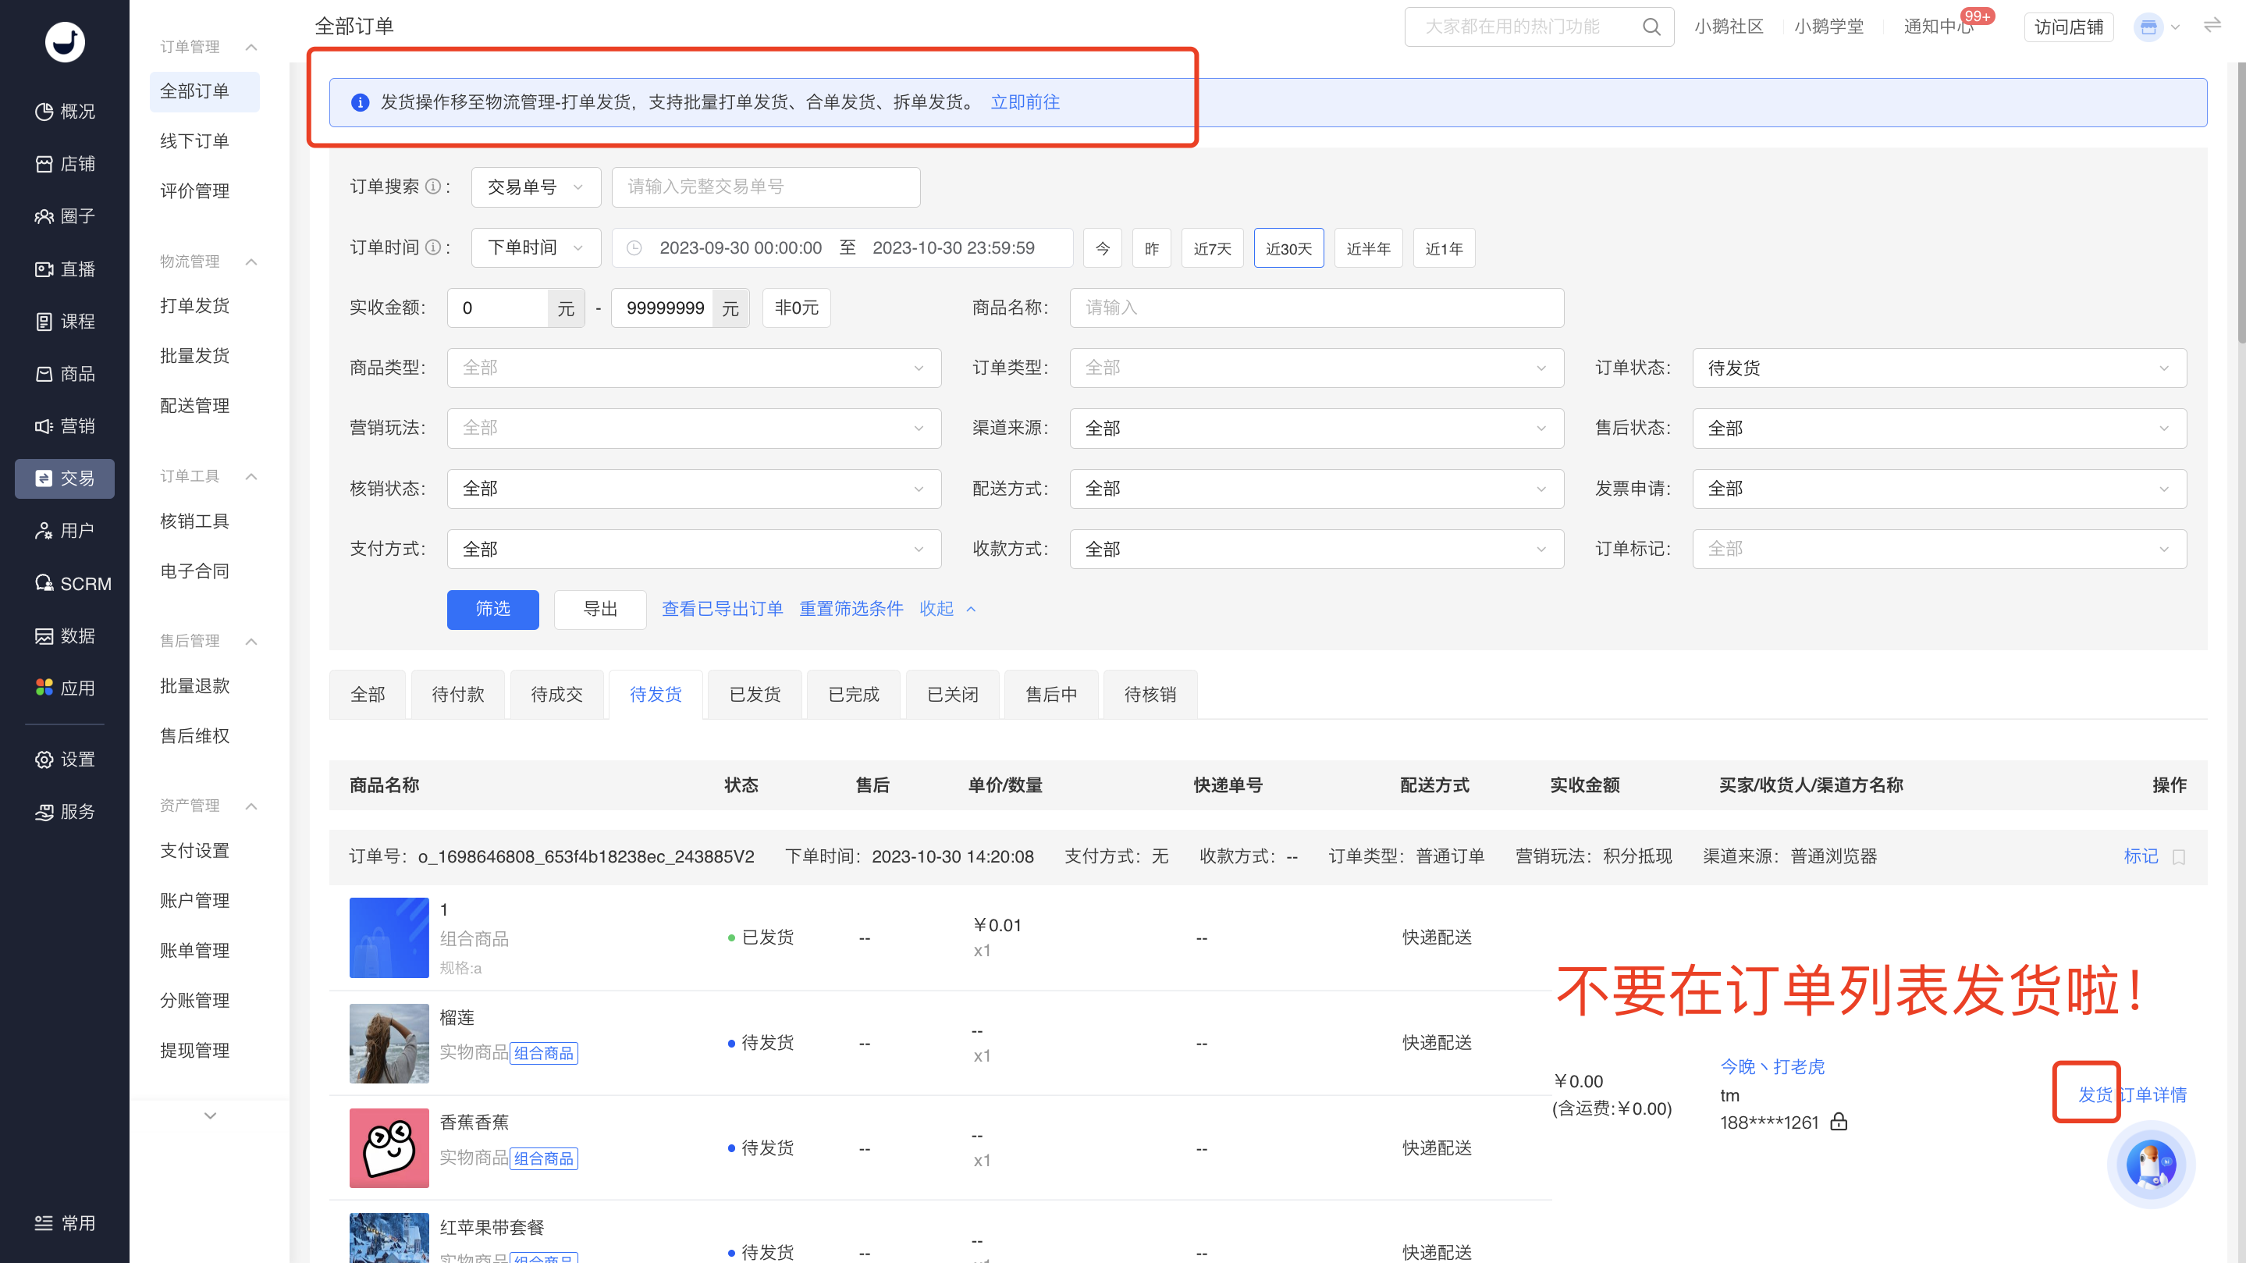Open the 订单状态 dropdown showing 待发货
The height and width of the screenshot is (1263, 2246).
click(1939, 368)
